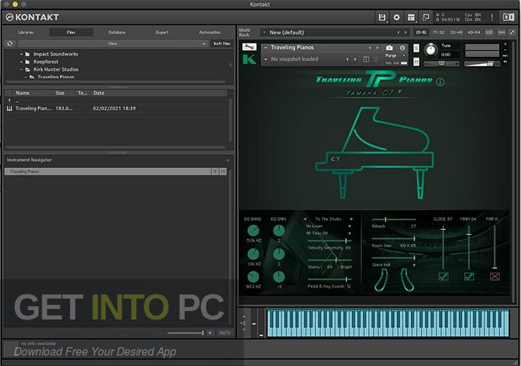Screen dimensions: 521x366
Task: Switch to the Expert tab
Action: coord(162,32)
